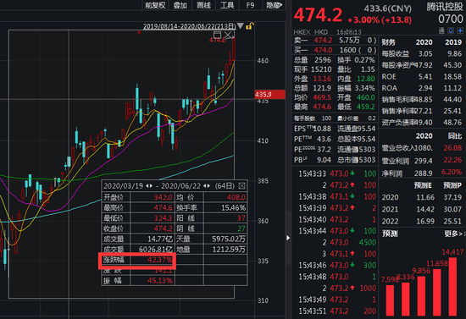466x319 pixels.
Task: Click the F9 button in the toolbar
Action: [250, 5]
